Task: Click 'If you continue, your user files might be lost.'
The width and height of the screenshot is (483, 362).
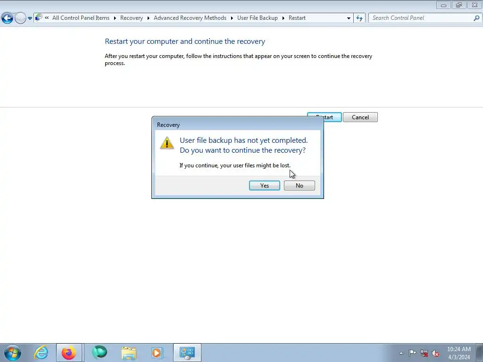Action: [x=235, y=165]
